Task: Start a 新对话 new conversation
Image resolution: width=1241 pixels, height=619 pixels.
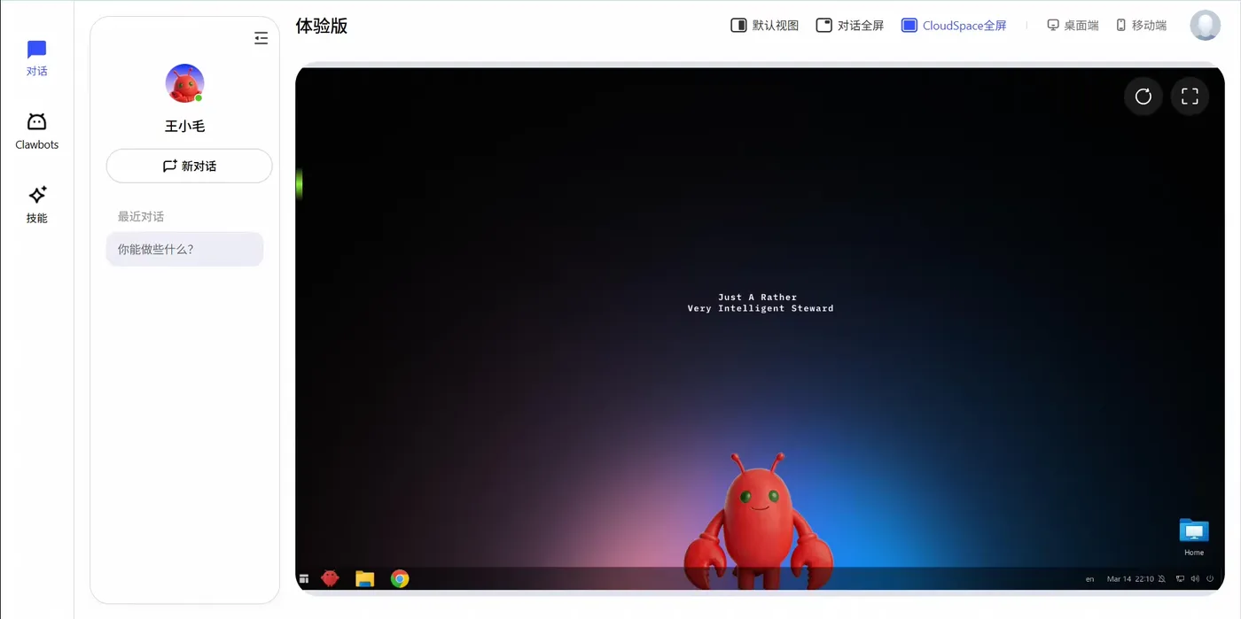Action: click(x=189, y=166)
